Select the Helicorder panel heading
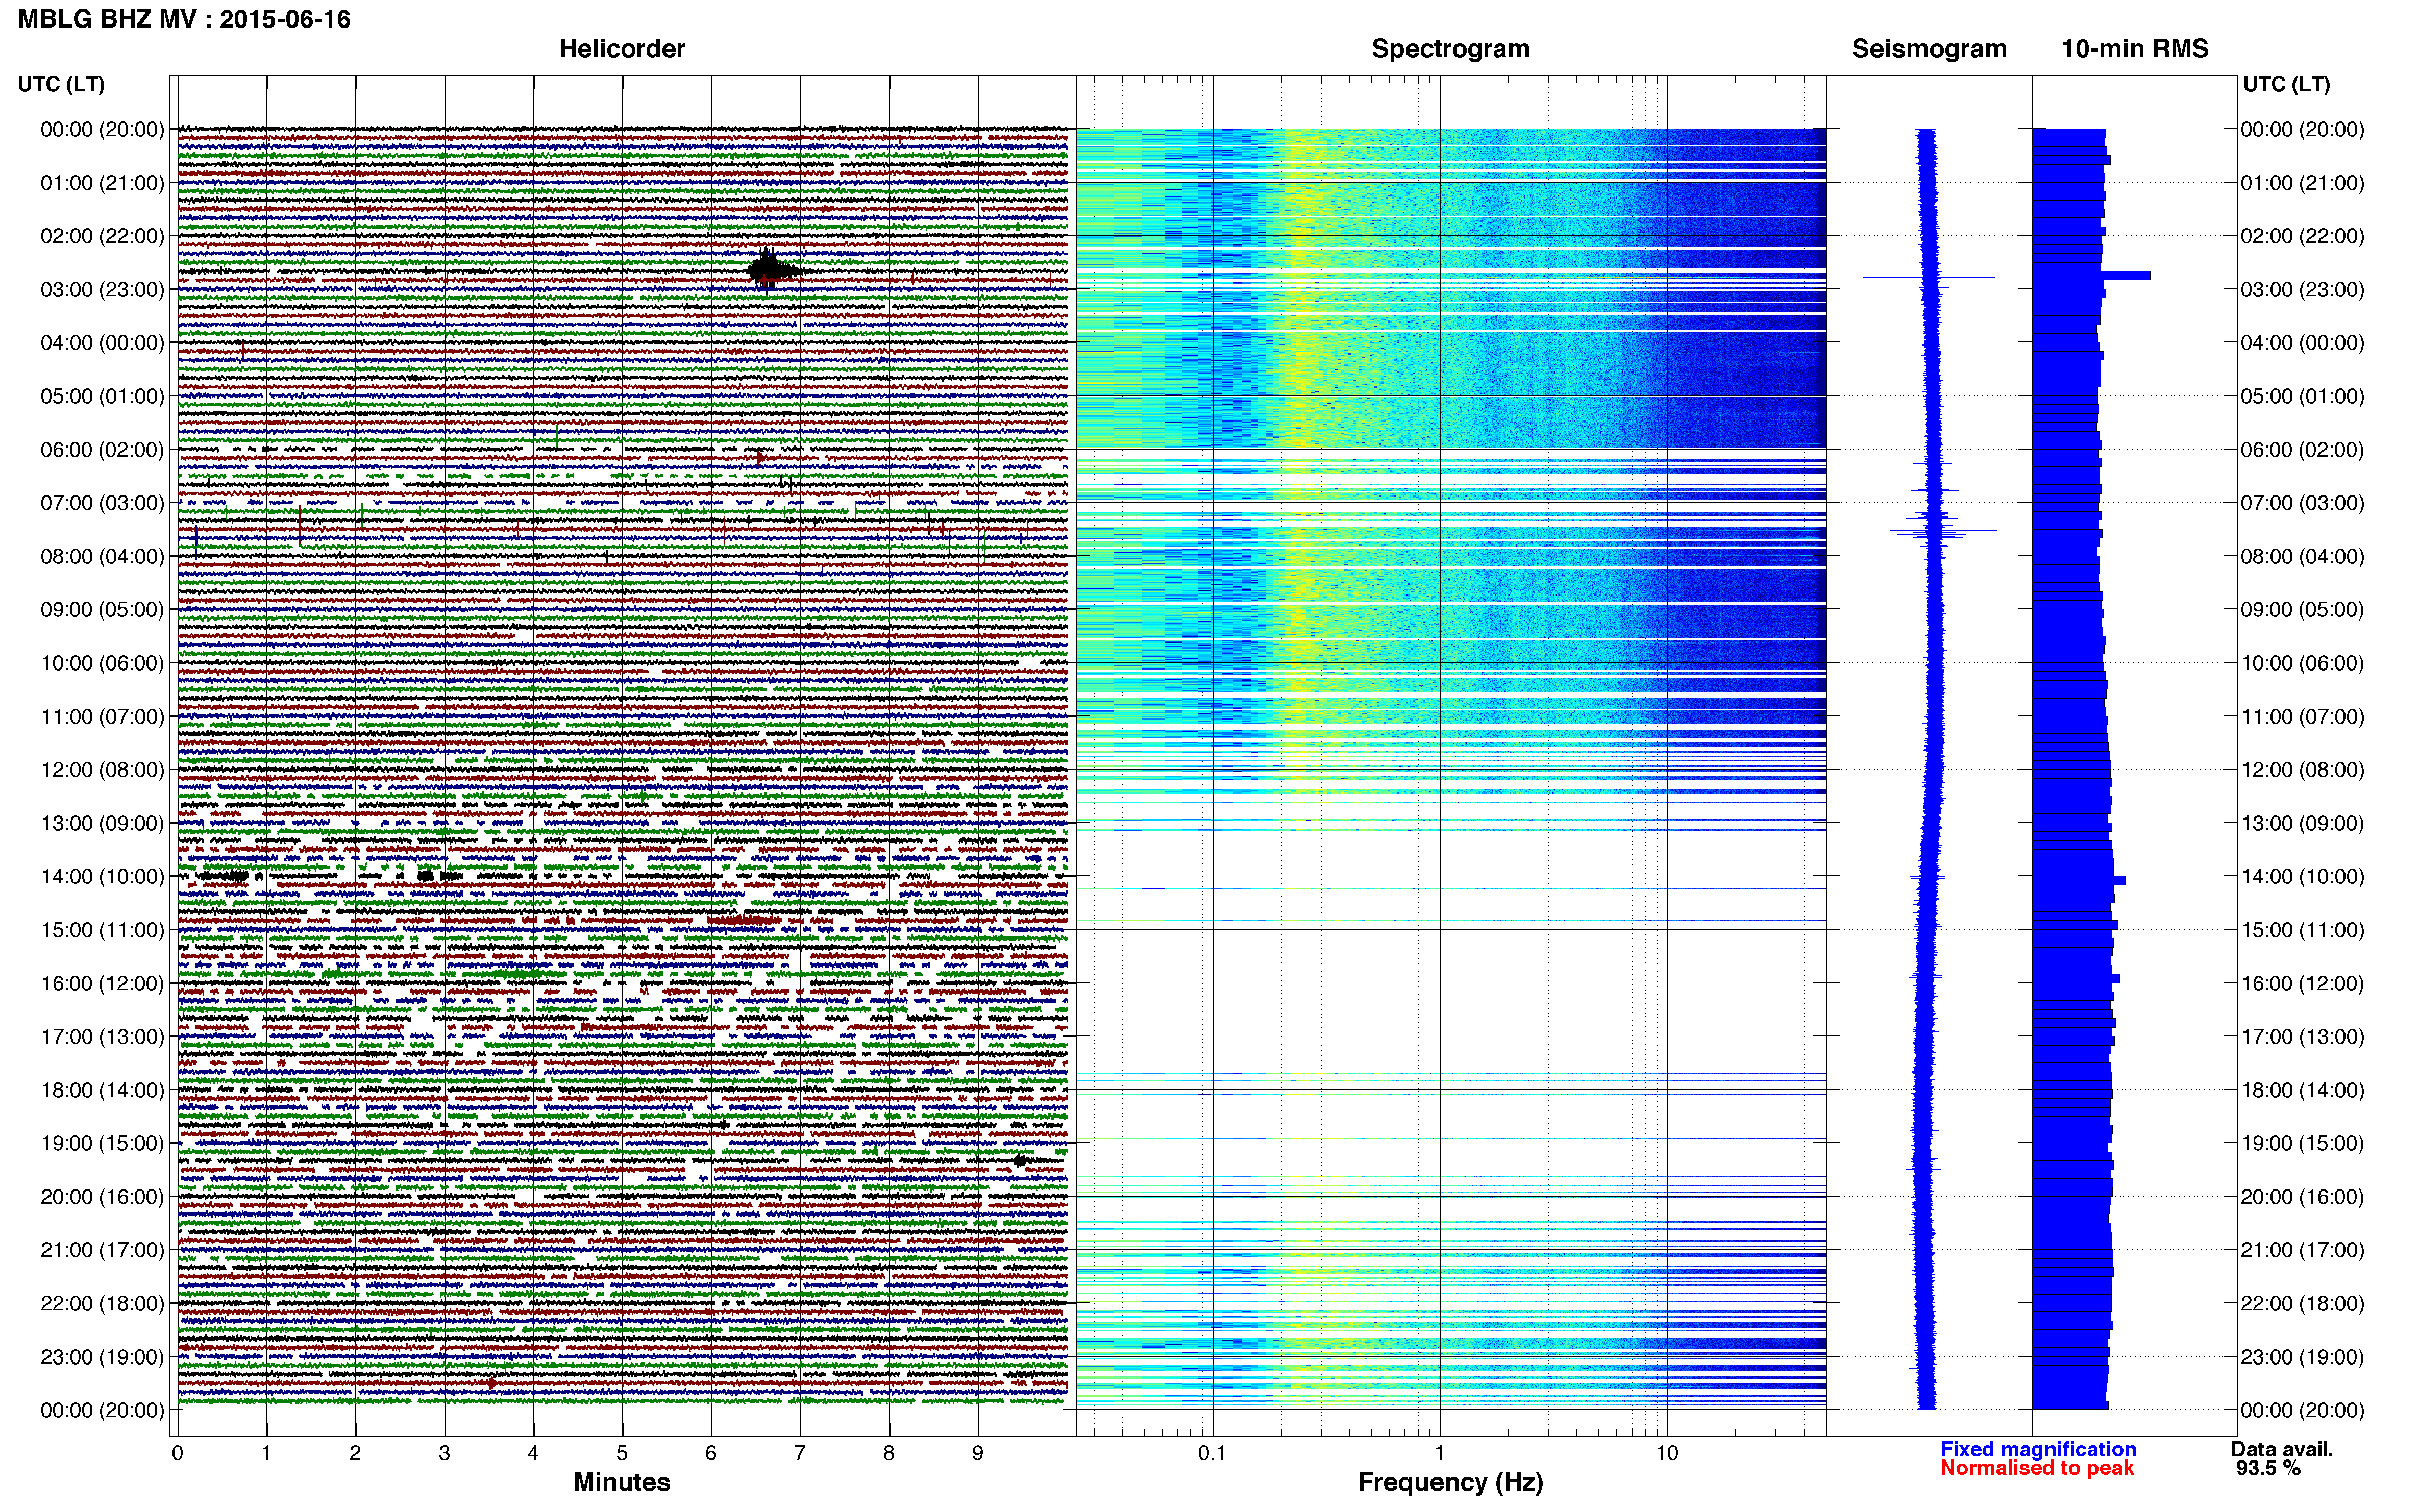The width and height of the screenshot is (2419, 1512). pos(622,49)
